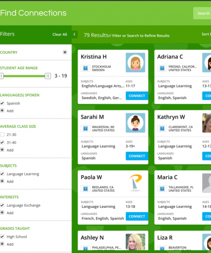211x253 pixels.
Task: Add another interest under Interests
Action: pos(7,213)
